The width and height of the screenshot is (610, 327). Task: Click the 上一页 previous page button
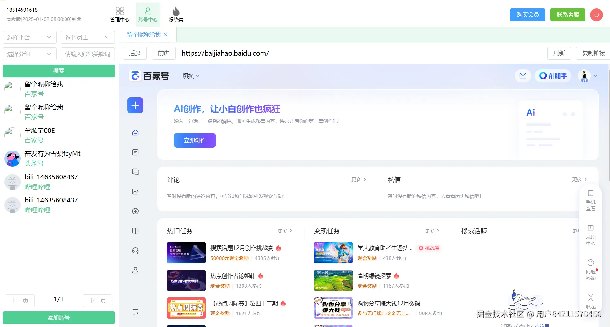point(20,301)
